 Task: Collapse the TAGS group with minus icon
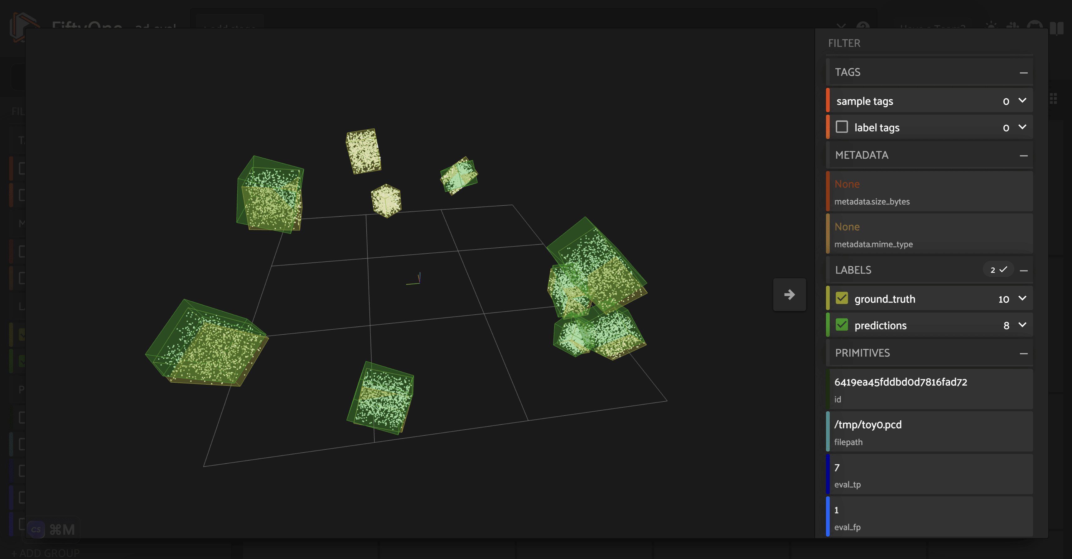point(1023,73)
